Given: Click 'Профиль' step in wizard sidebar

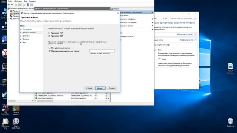Looking at the screenshot, I should (26, 39).
